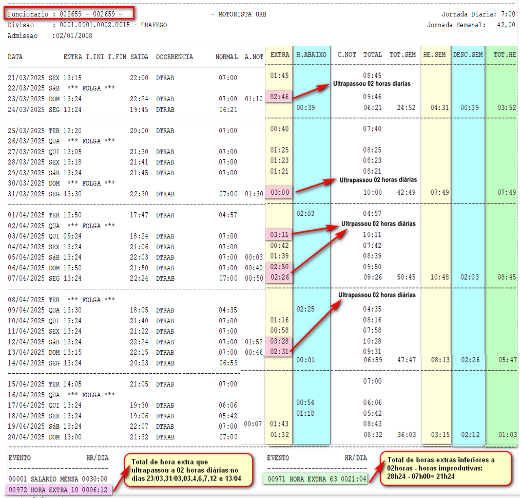Click the DESC.SEM column header
The height and width of the screenshot is (498, 521).
tap(468, 54)
